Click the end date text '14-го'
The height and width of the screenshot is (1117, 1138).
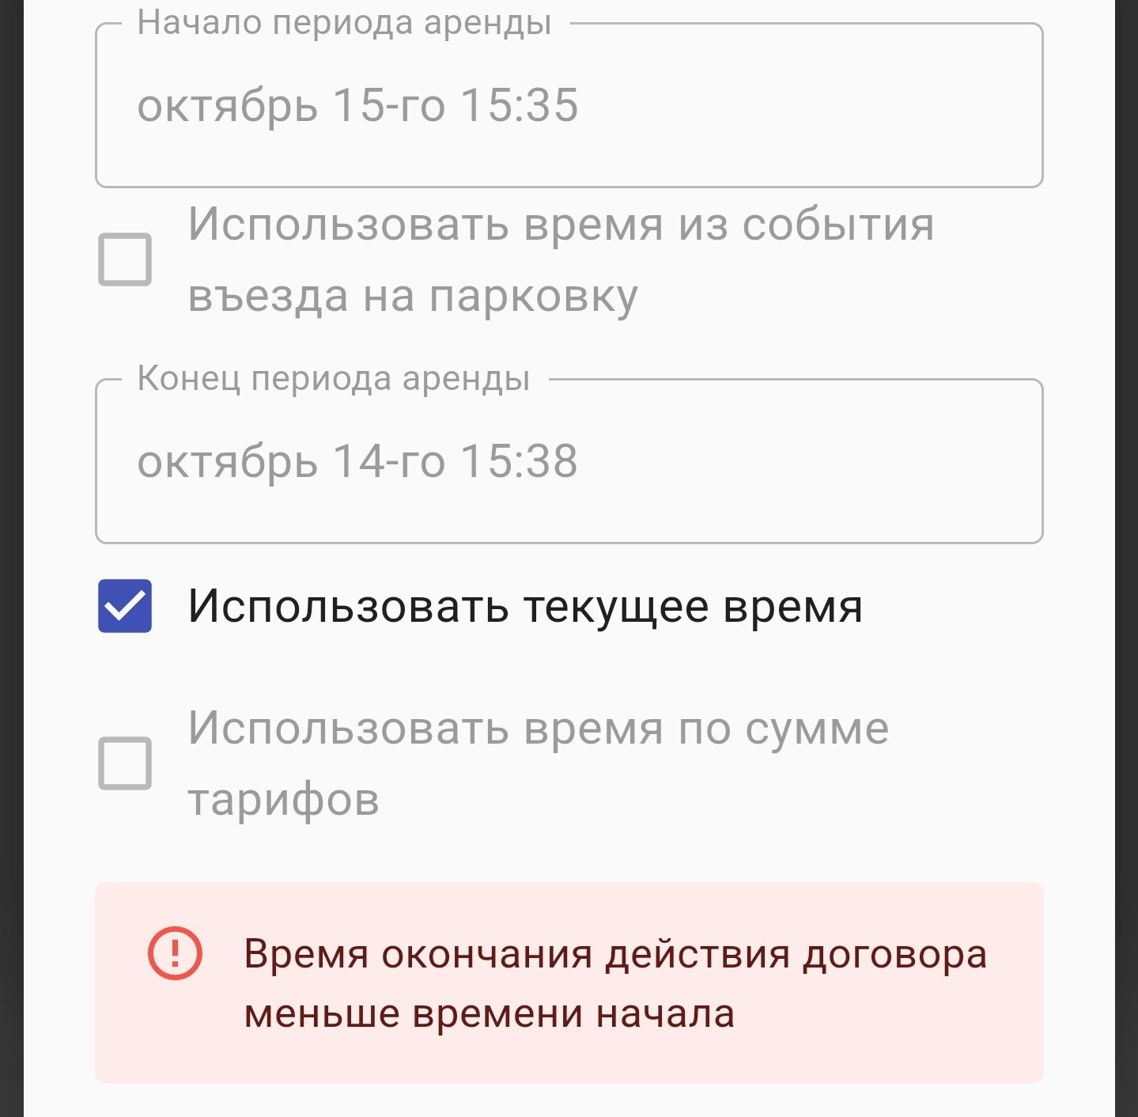pos(388,462)
